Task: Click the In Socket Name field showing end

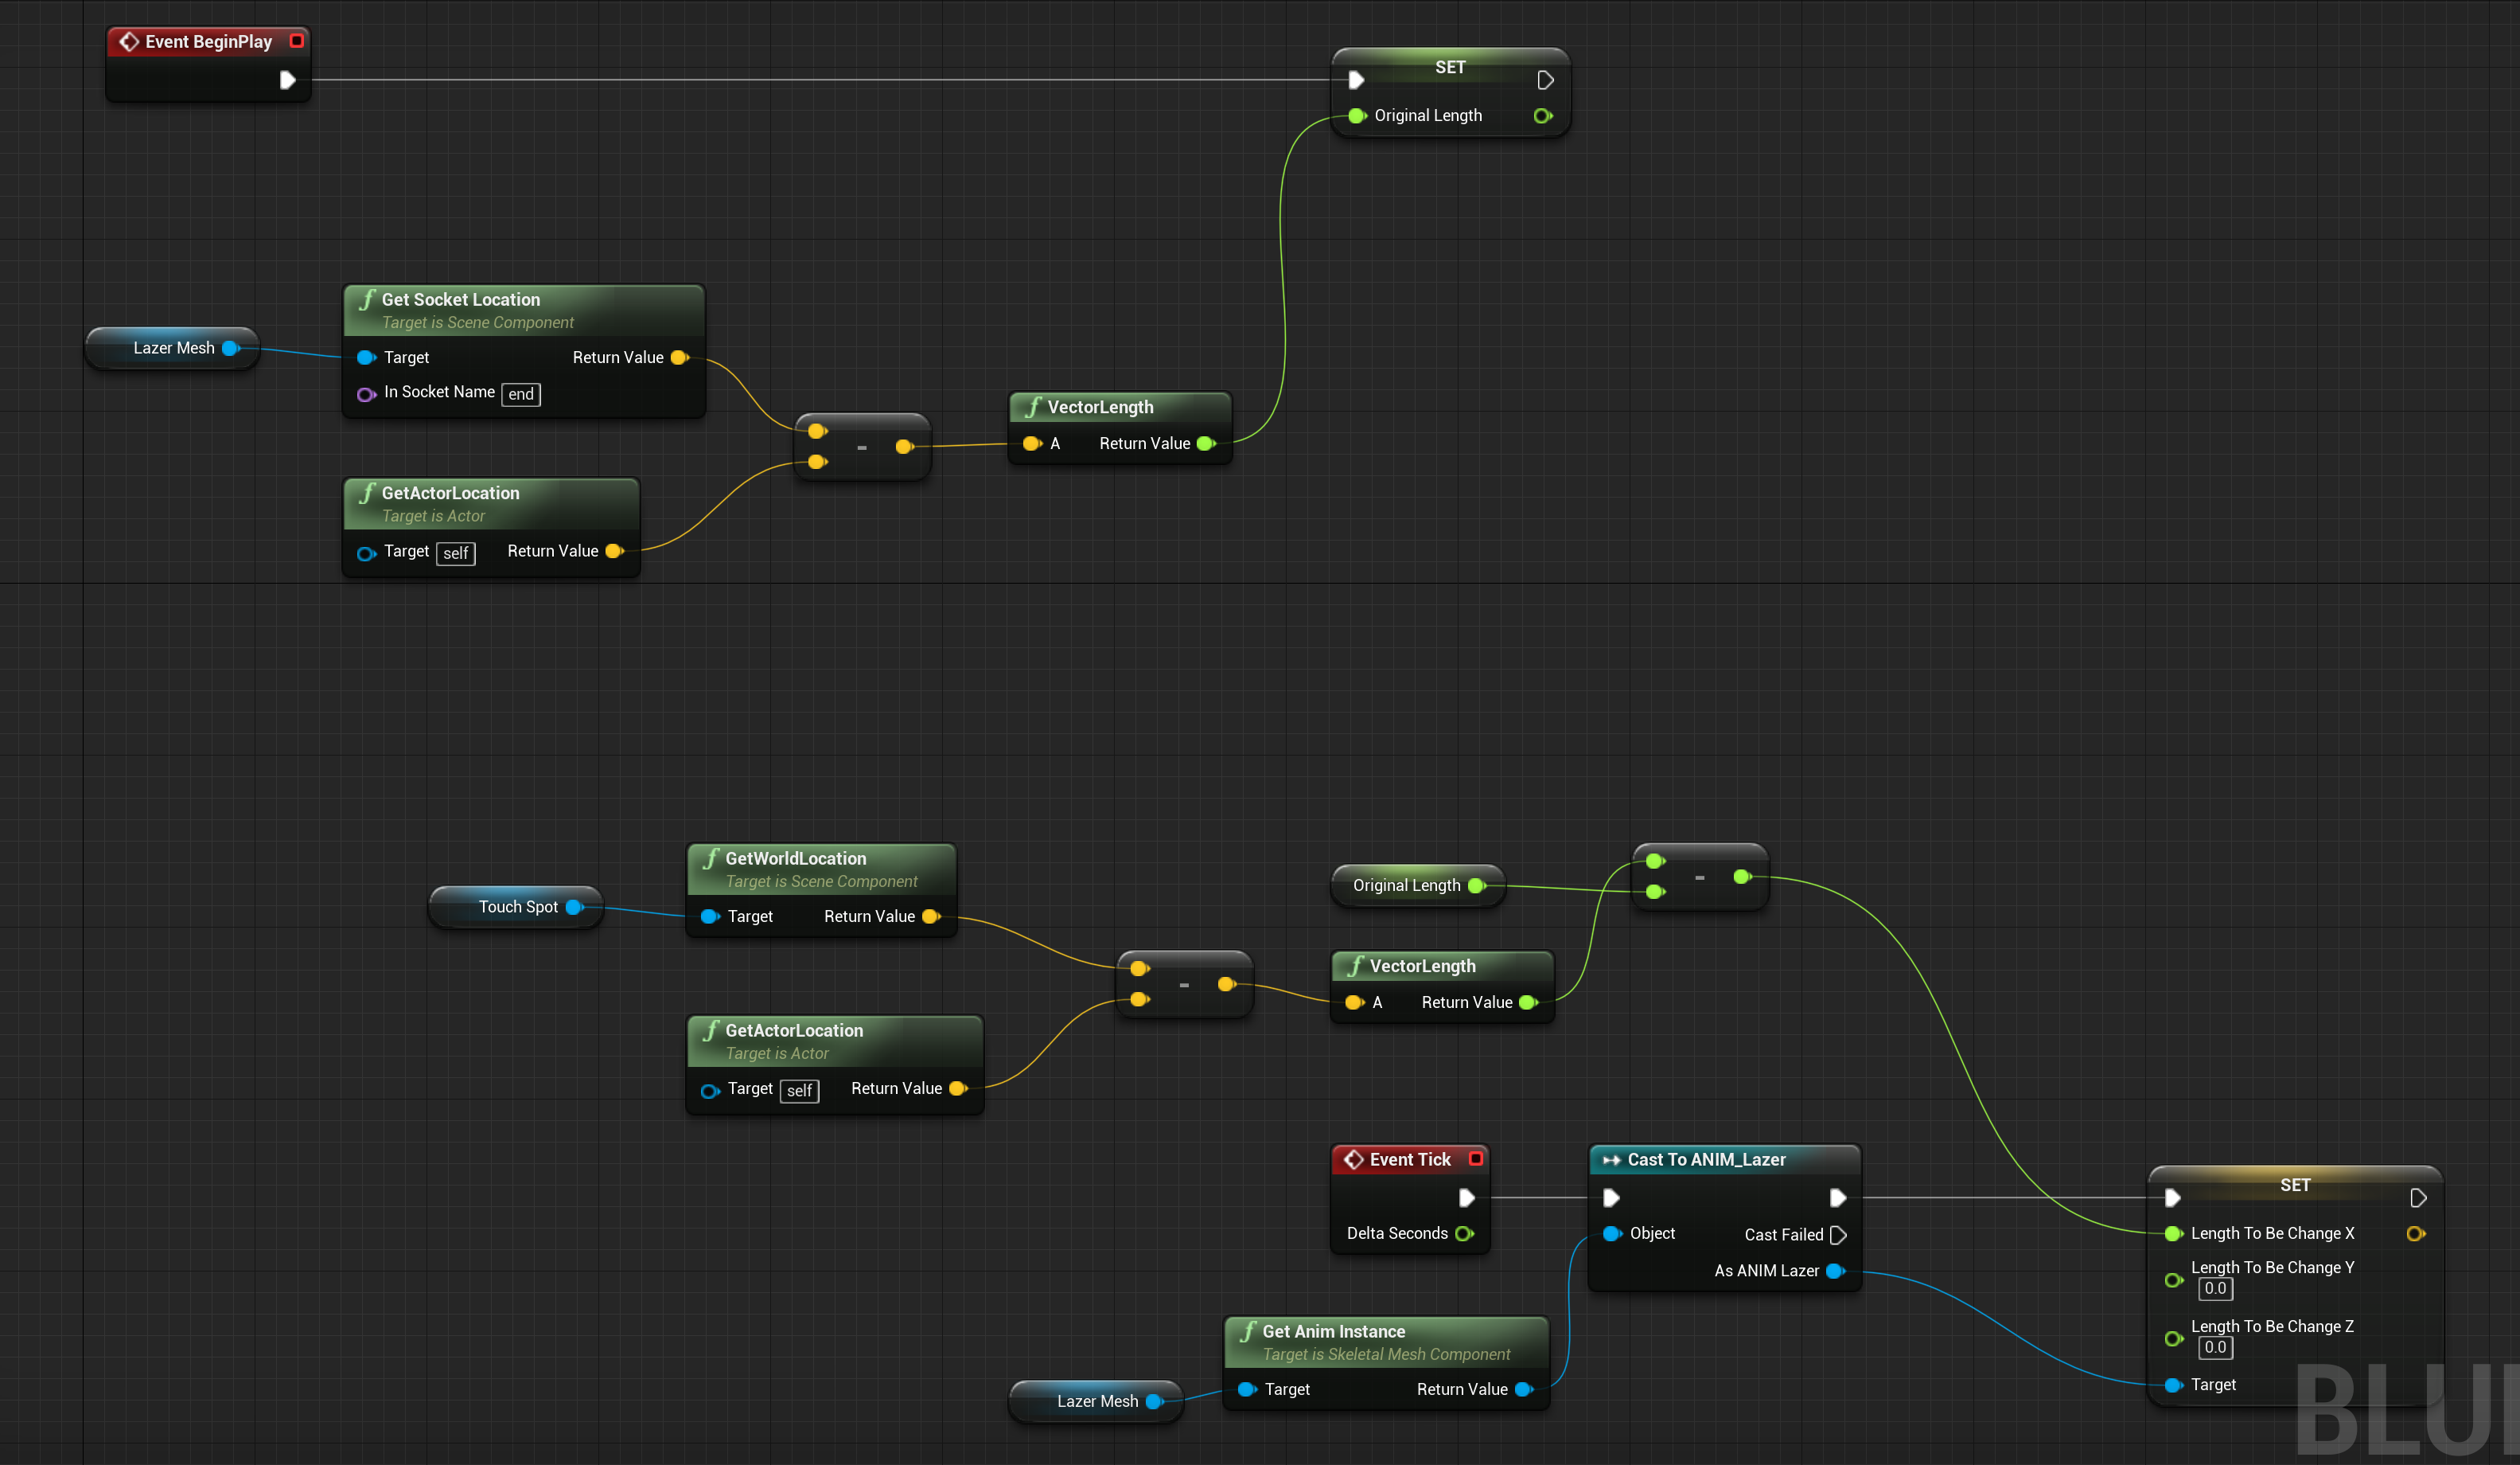Action: (x=520, y=393)
